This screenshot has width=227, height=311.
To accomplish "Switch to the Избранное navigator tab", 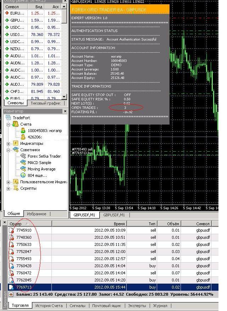I will 37,214.
